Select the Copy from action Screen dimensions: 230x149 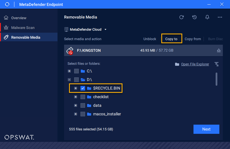pyautogui.click(x=193, y=39)
